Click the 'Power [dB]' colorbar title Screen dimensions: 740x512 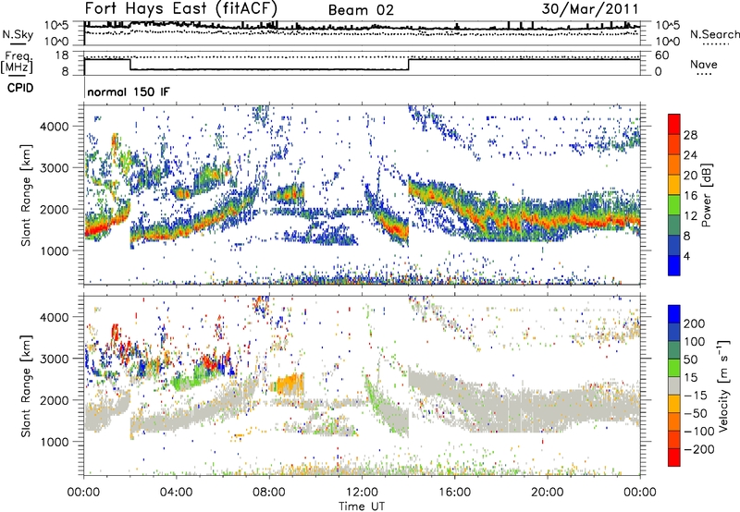(707, 195)
